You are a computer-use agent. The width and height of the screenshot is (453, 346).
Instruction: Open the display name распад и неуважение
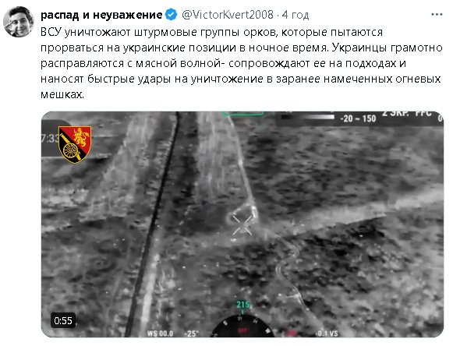pos(101,15)
